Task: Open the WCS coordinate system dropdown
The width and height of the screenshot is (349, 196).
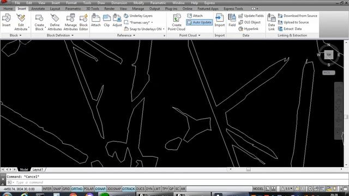Action: pyautogui.click(x=329, y=72)
